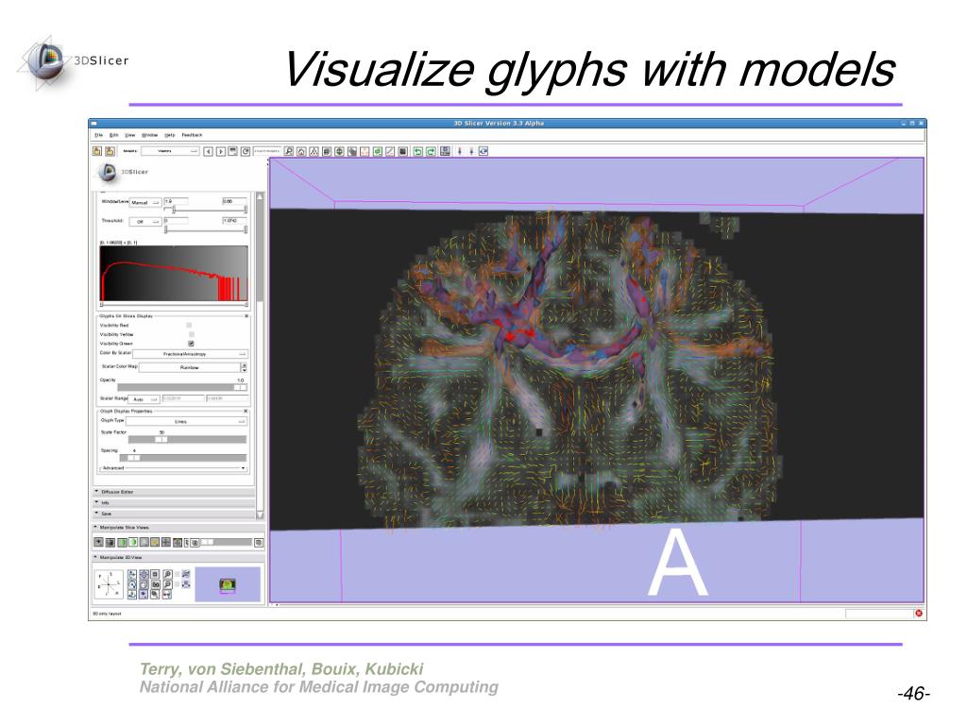Collapse the Manipulate Slice Views panel
Image resolution: width=967 pixels, height=725 pixels.
click(x=178, y=528)
